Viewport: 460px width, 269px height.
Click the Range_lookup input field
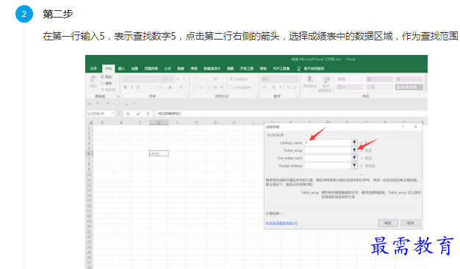pyautogui.click(x=328, y=166)
